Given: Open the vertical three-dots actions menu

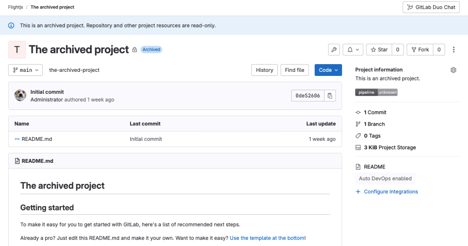Looking at the screenshot, I should 453,50.
